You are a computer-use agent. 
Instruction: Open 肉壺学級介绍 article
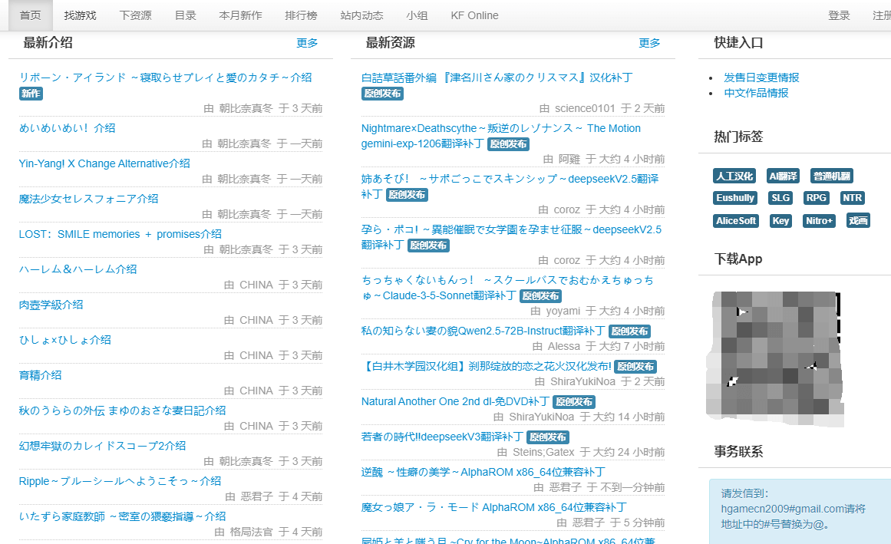pyautogui.click(x=51, y=305)
